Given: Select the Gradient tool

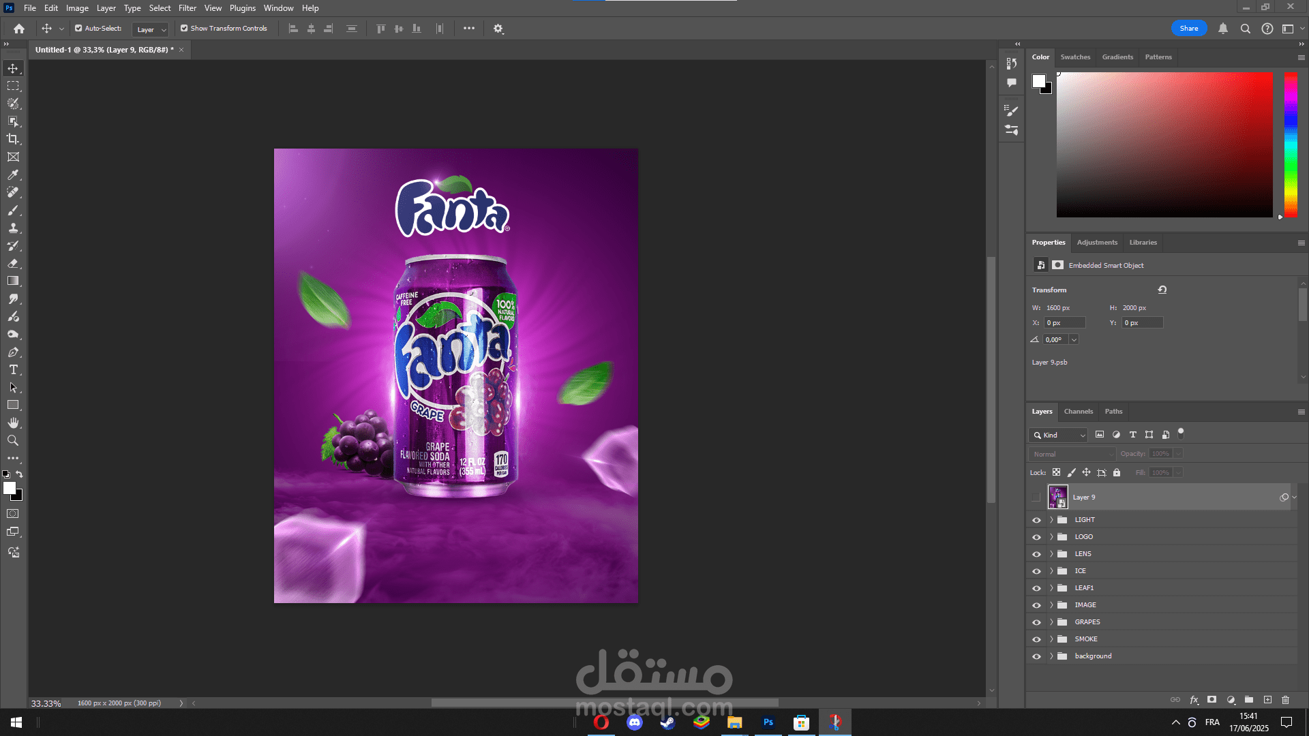Looking at the screenshot, I should [x=13, y=281].
